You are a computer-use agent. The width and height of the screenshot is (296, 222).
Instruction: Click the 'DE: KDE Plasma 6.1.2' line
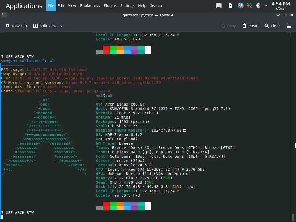pos(119,135)
